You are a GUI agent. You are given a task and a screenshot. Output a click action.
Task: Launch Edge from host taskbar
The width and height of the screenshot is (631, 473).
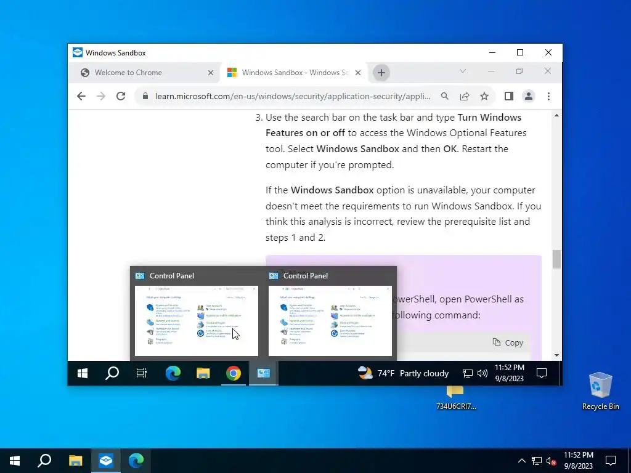point(136,461)
